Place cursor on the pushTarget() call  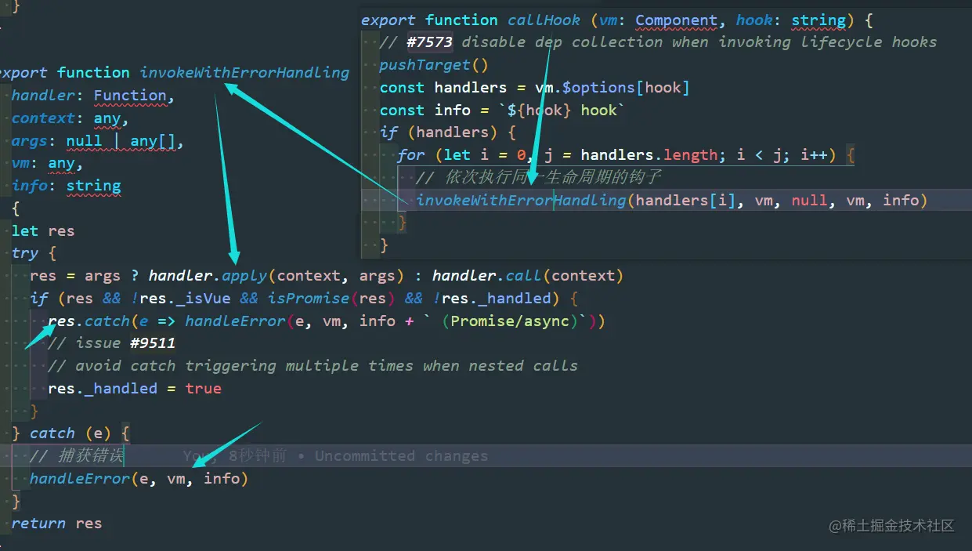pos(434,65)
